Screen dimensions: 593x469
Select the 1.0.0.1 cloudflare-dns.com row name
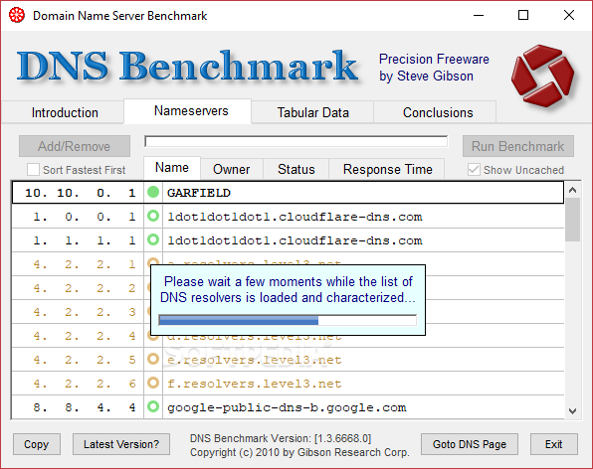pos(295,217)
